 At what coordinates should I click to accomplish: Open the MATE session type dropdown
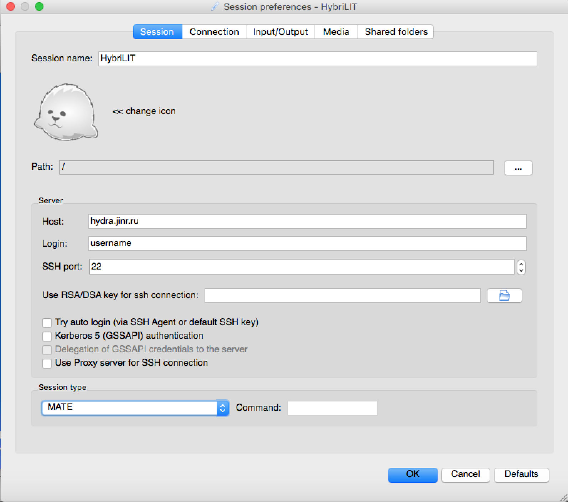[x=135, y=408]
